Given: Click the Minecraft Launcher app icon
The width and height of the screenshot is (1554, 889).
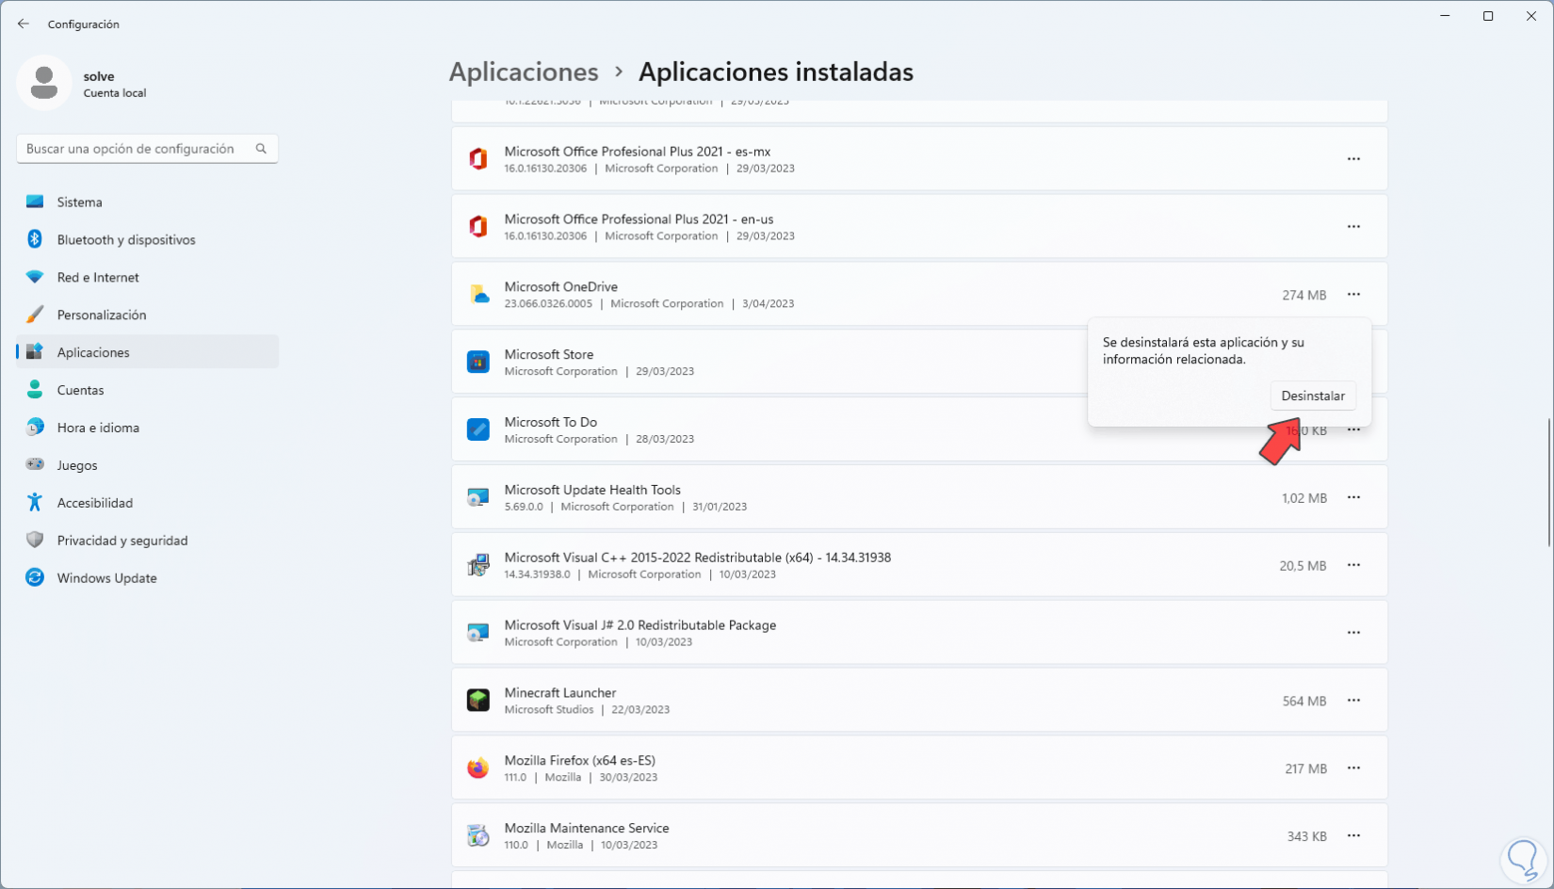Looking at the screenshot, I should click(478, 701).
